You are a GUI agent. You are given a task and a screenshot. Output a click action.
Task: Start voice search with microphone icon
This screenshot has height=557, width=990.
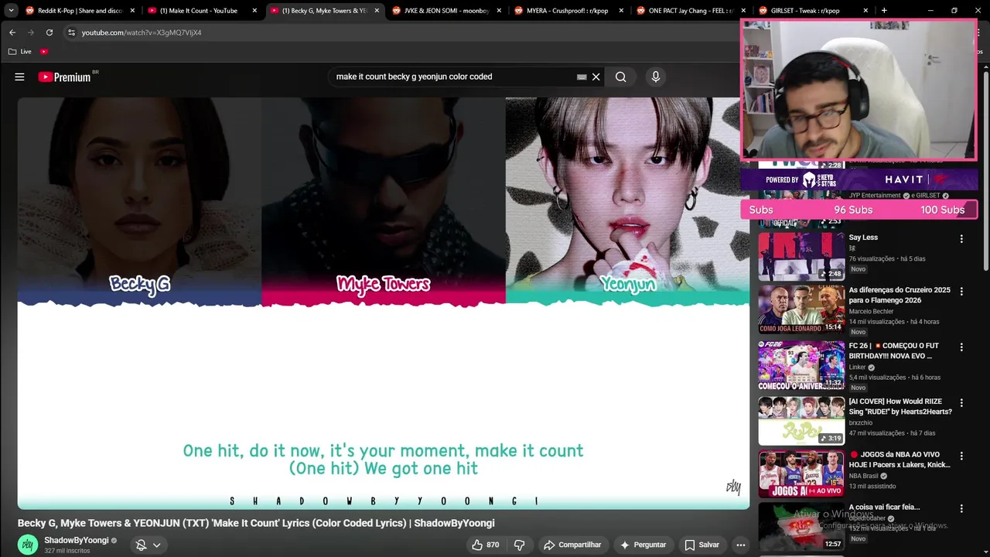click(655, 77)
